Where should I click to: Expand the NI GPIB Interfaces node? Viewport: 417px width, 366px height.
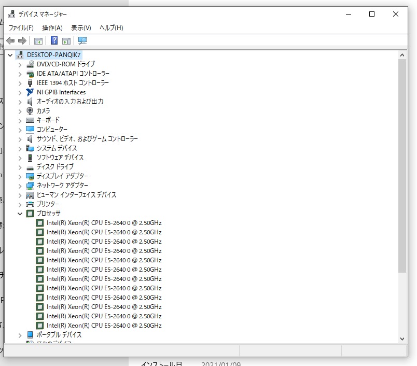pyautogui.click(x=20, y=93)
